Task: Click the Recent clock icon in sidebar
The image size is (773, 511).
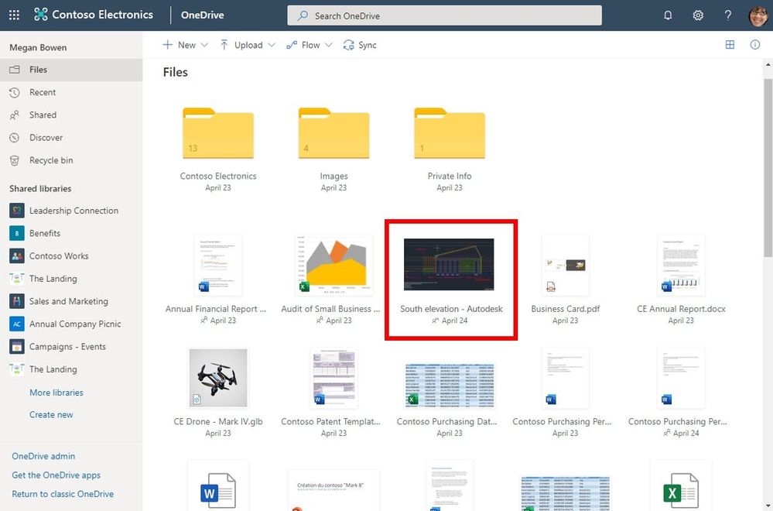Action: click(15, 92)
